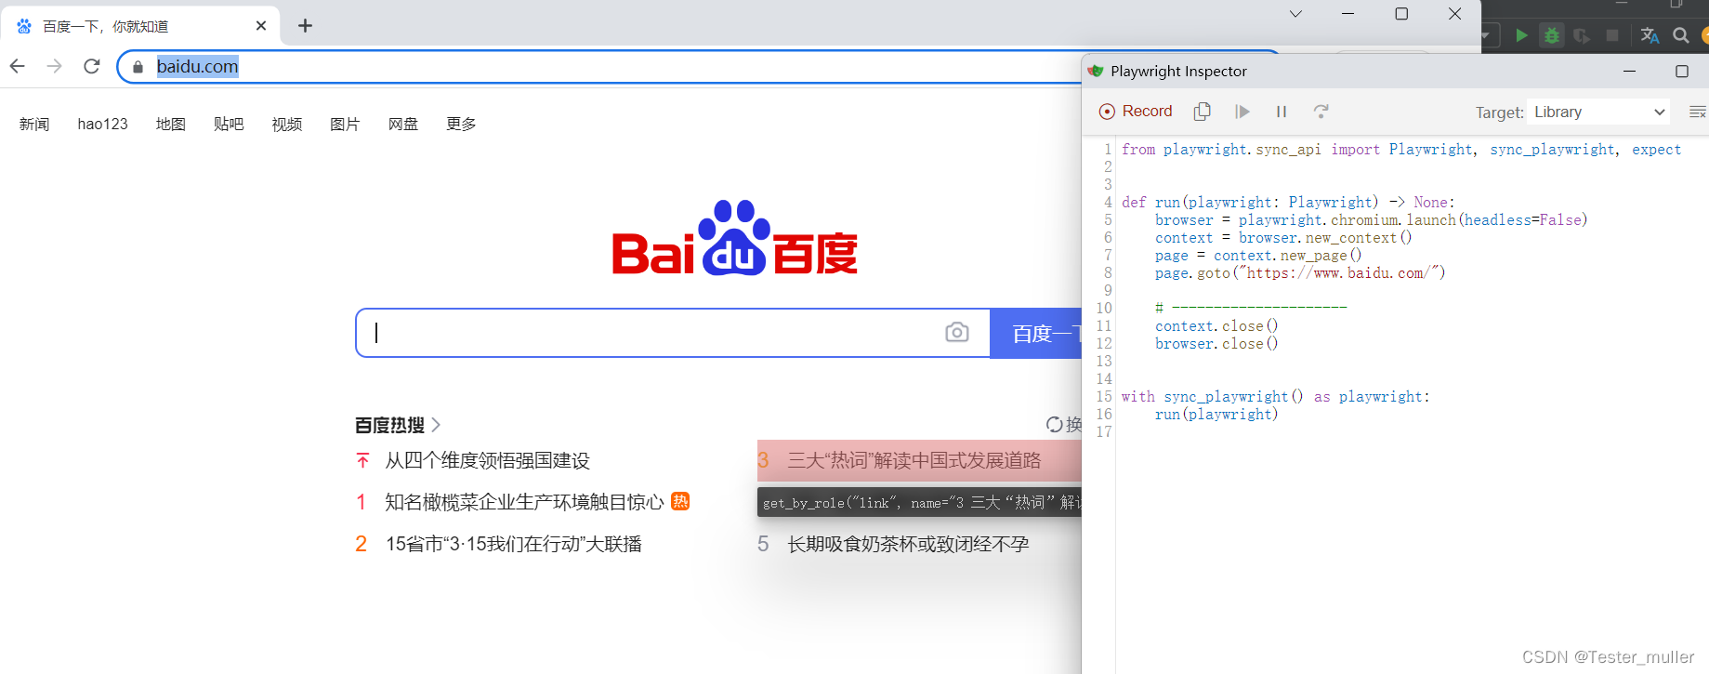The width and height of the screenshot is (1709, 674).
Task: Click the Search magnifier icon in the IDE toolbar
Action: (1681, 35)
